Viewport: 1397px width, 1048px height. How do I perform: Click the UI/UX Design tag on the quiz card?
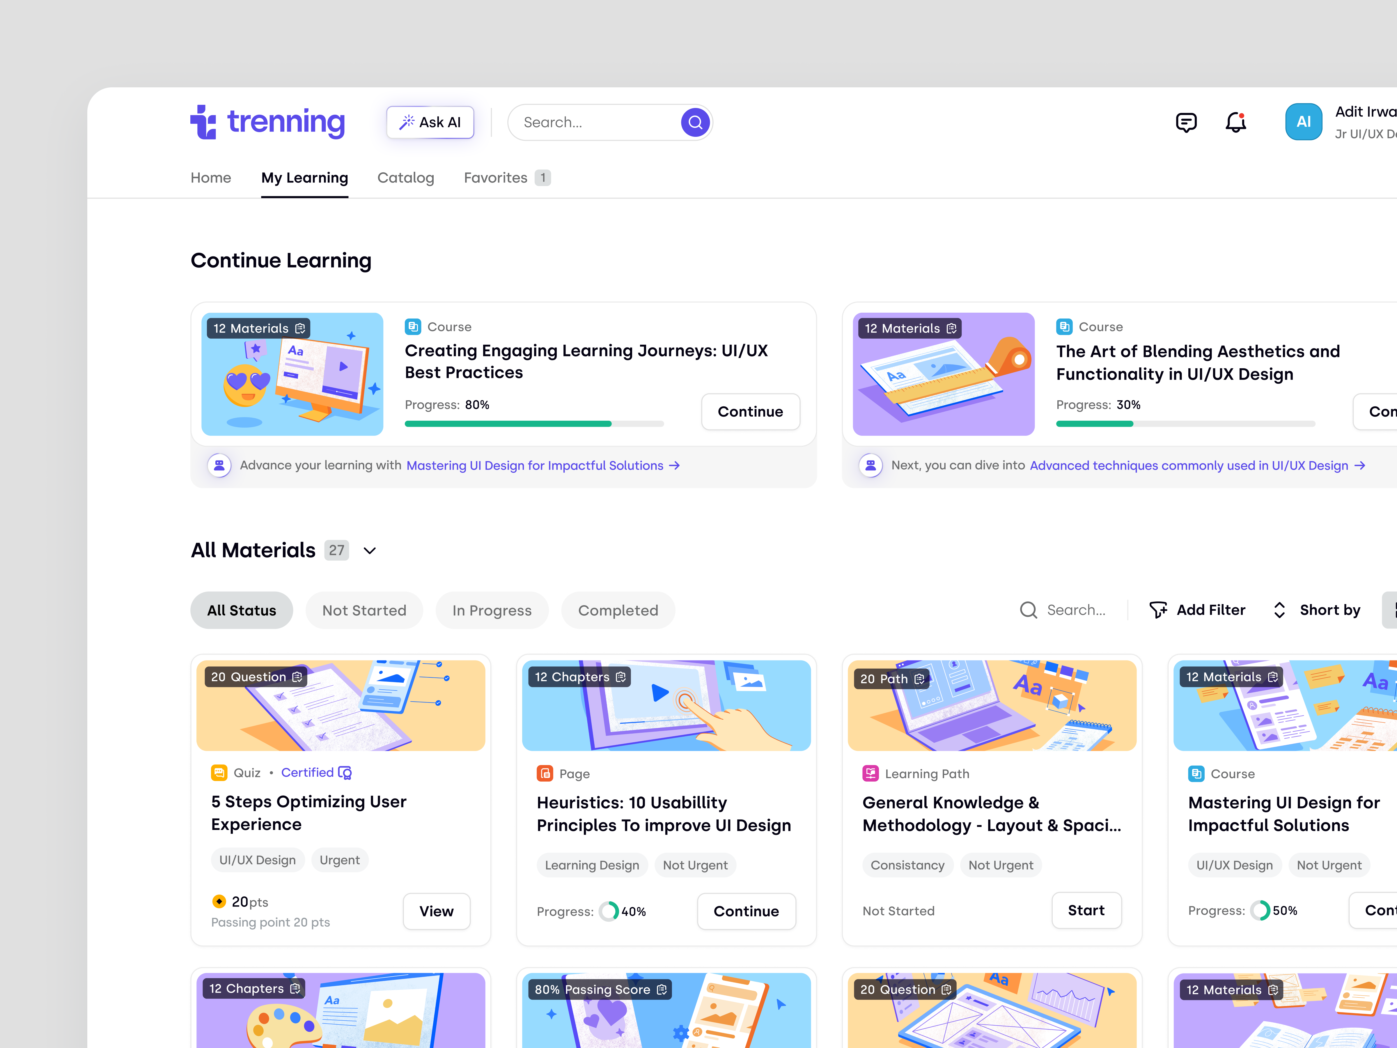click(x=257, y=859)
